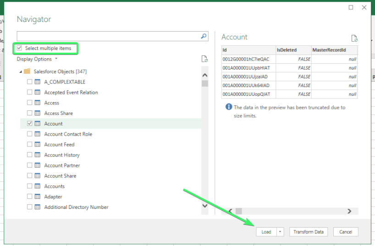
Task: Open the Load button dropdown arrow
Action: click(280, 232)
